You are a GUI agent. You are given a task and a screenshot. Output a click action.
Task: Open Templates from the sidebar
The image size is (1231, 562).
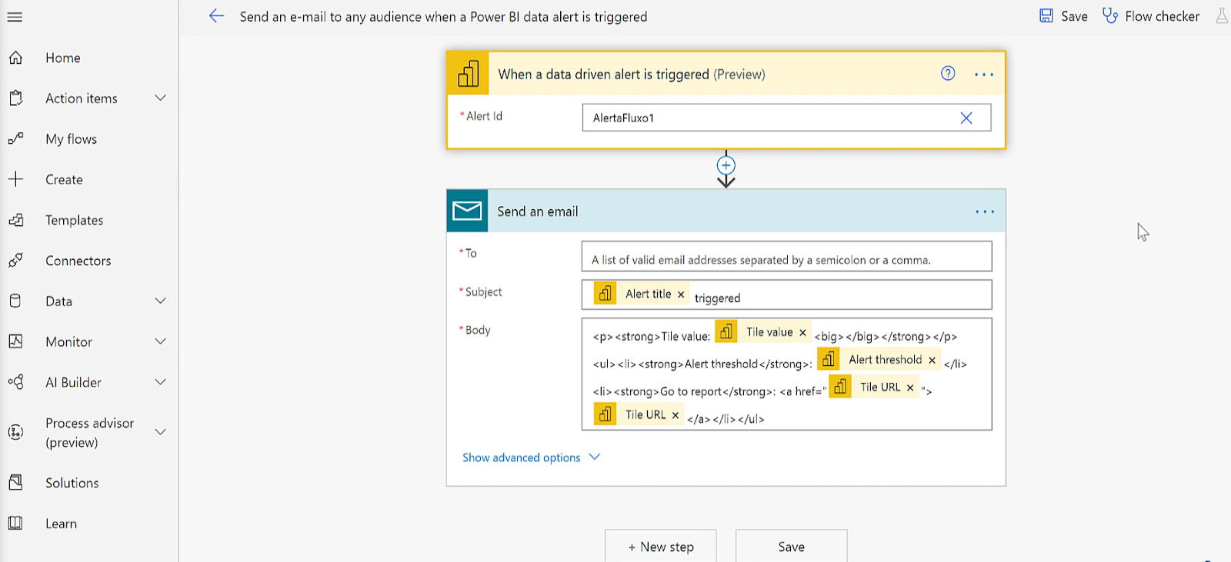(x=74, y=220)
